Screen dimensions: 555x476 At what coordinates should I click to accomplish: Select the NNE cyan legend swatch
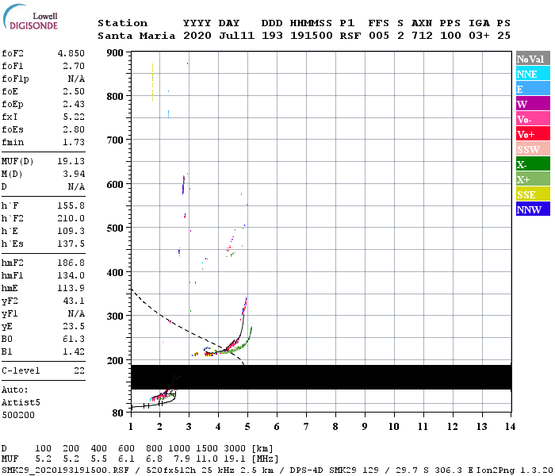pos(533,74)
